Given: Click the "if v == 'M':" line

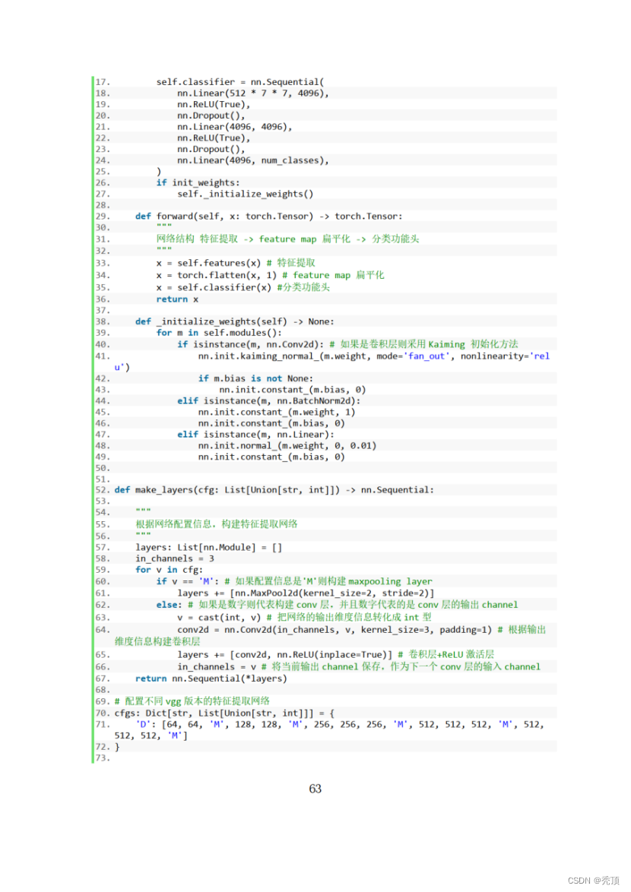Looking at the screenshot, I should coord(188,581).
